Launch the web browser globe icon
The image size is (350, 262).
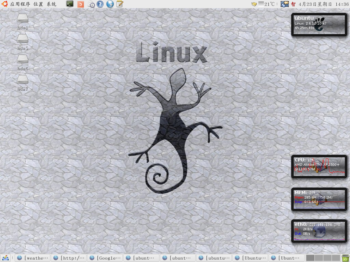click(x=110, y=4)
